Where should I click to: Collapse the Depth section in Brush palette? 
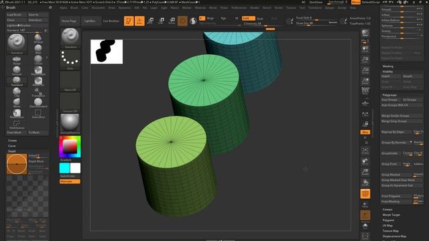(12, 151)
